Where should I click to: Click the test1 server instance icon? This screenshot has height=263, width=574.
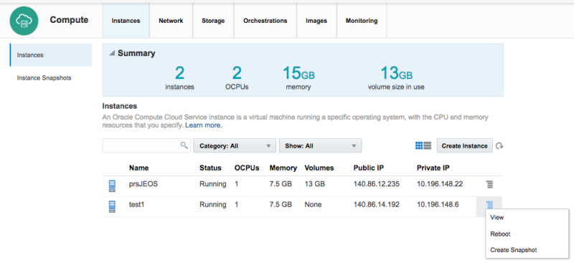tap(112, 206)
